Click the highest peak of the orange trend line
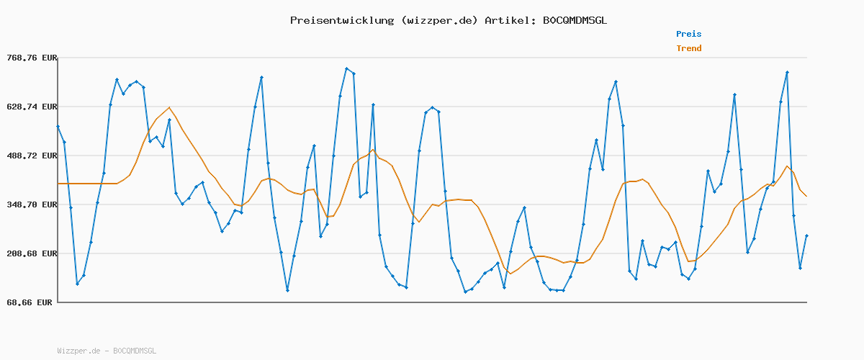The width and height of the screenshot is (864, 360). coord(169,107)
